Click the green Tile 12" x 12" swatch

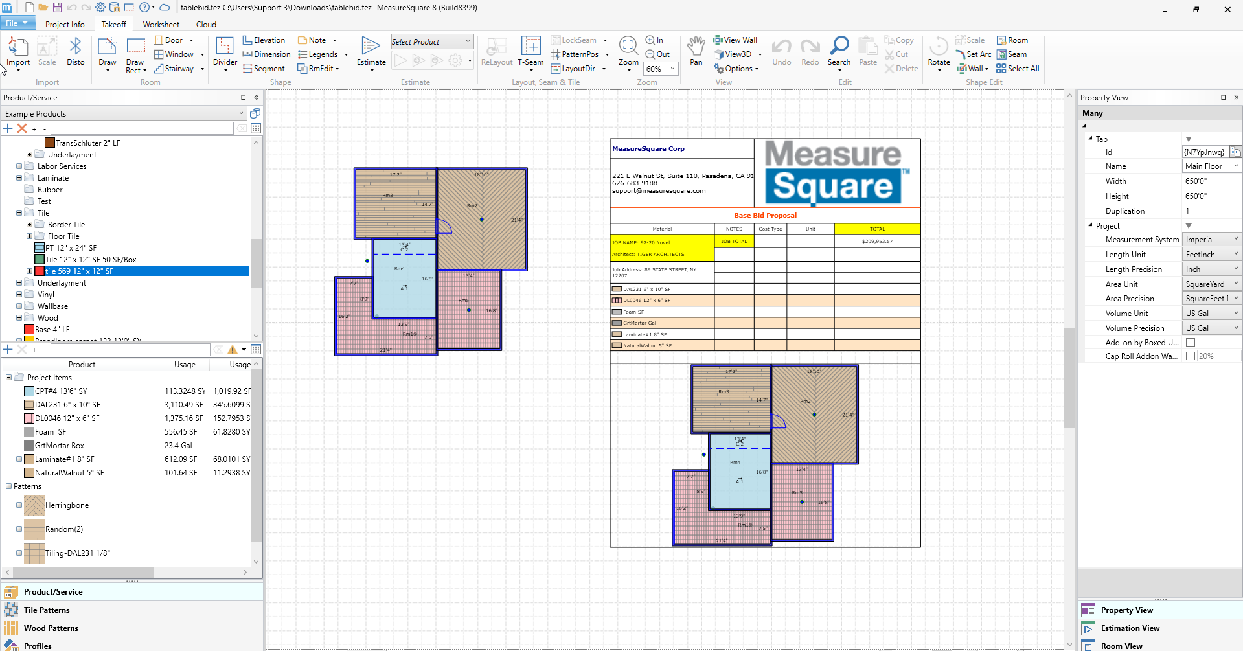coord(40,260)
